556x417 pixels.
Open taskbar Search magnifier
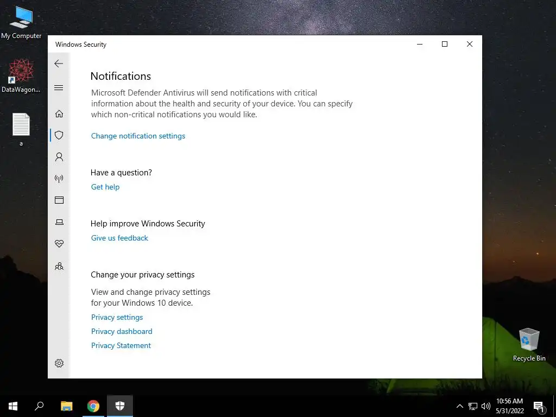[39, 406]
